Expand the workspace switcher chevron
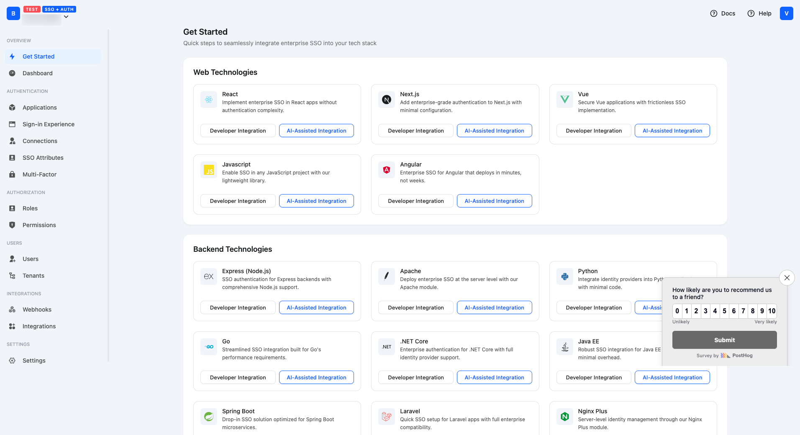The height and width of the screenshot is (435, 800). 66,17
